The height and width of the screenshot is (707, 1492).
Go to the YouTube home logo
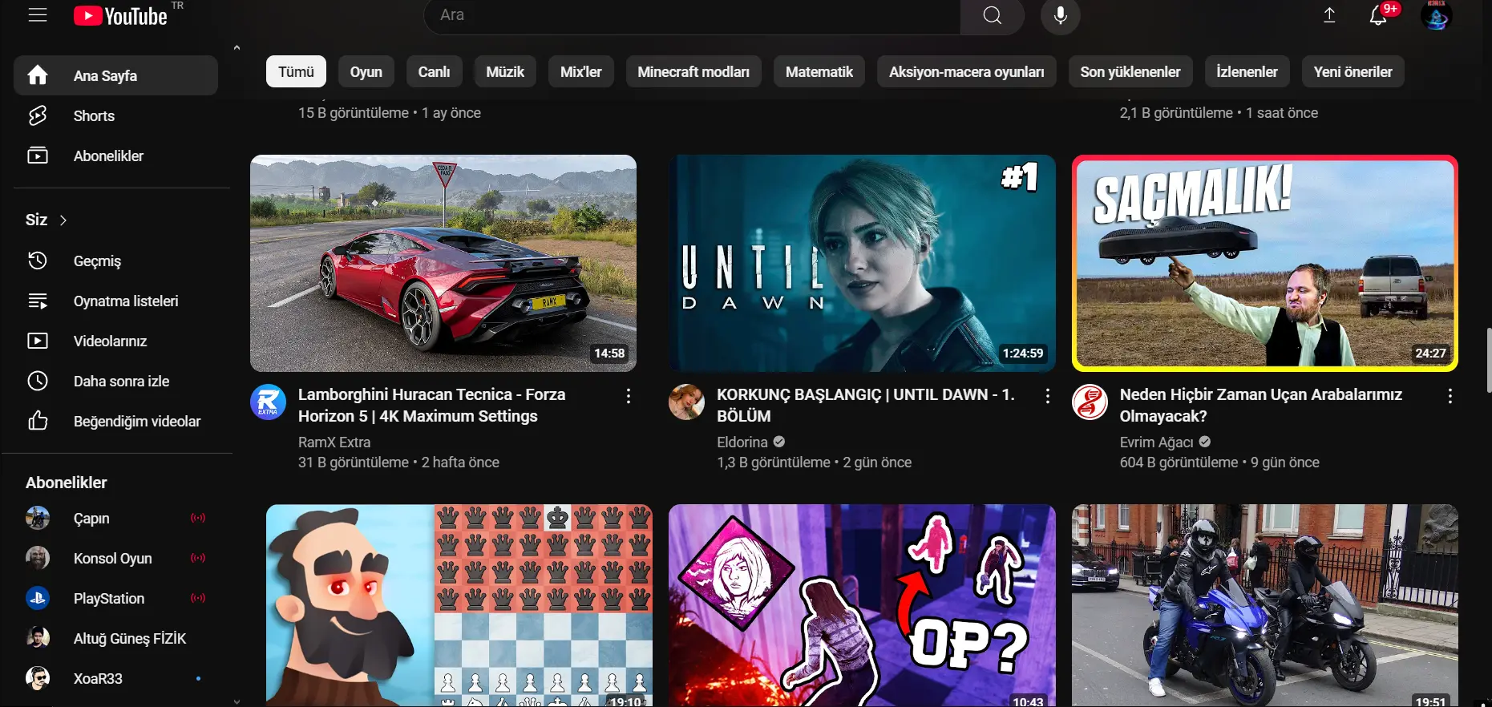(x=121, y=16)
